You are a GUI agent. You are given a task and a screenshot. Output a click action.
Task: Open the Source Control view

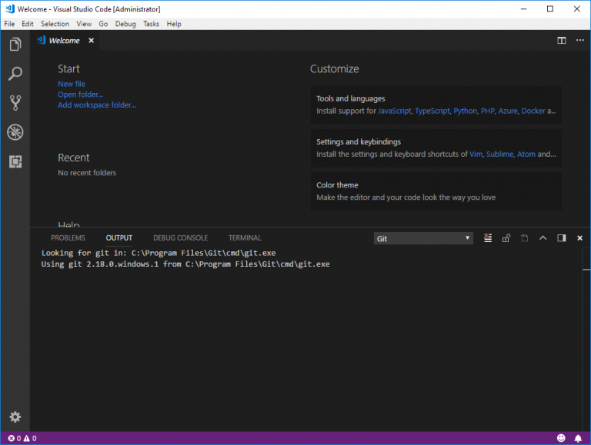[15, 103]
